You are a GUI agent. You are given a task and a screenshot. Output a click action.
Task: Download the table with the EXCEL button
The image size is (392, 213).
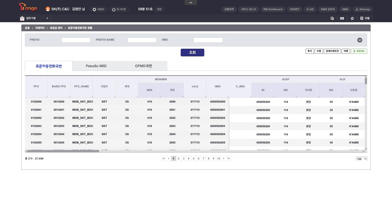[359, 51]
